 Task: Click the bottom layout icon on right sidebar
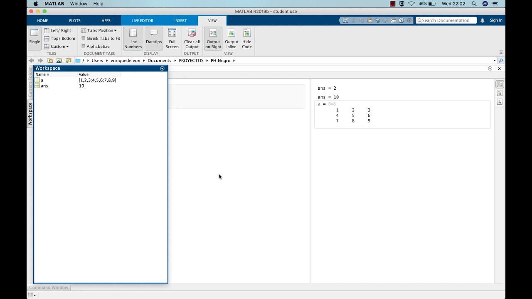[x=500, y=102]
